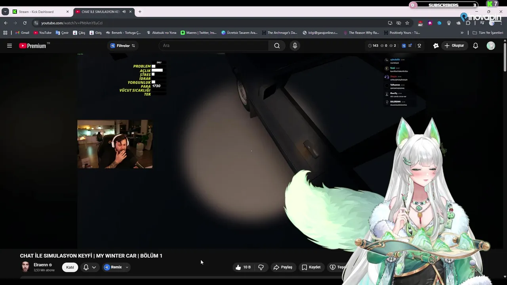Go back with browser back arrow

6,23
